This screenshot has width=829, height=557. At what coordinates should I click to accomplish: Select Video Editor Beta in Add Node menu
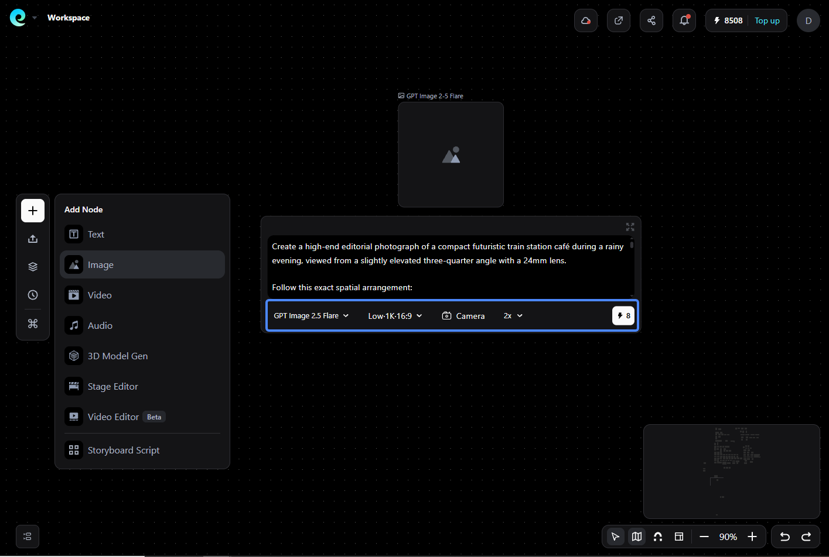(x=142, y=417)
